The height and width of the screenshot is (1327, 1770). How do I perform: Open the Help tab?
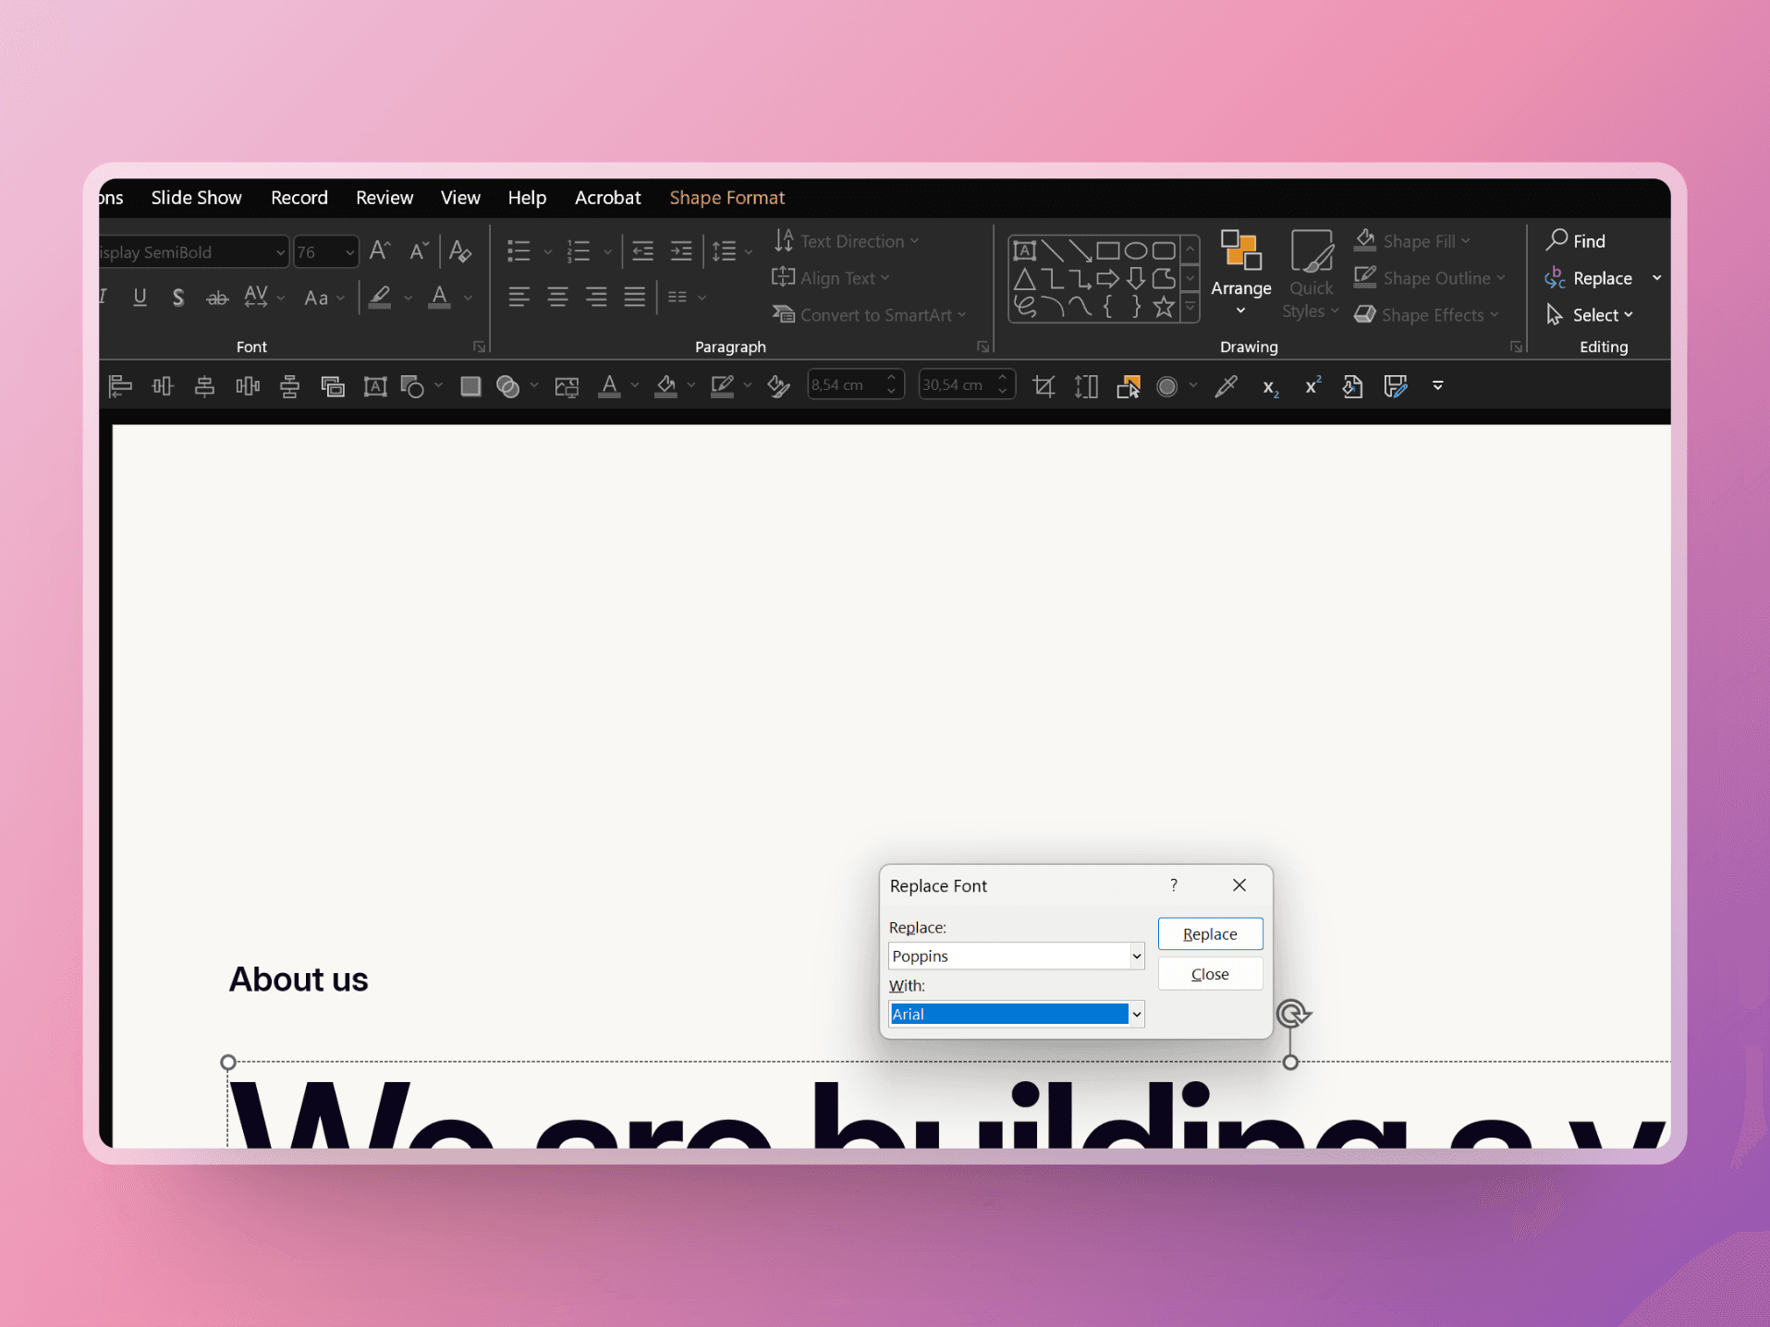pos(527,198)
